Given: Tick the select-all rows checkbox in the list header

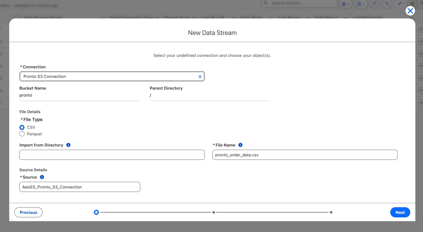Looking at the screenshot, I should (17, 17).
